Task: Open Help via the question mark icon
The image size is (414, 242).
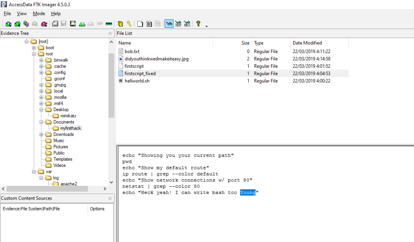Action: (199, 23)
